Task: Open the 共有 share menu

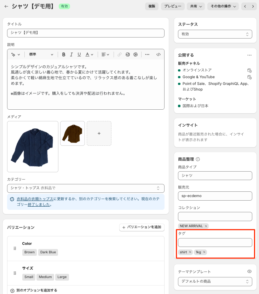Action: pos(196,6)
